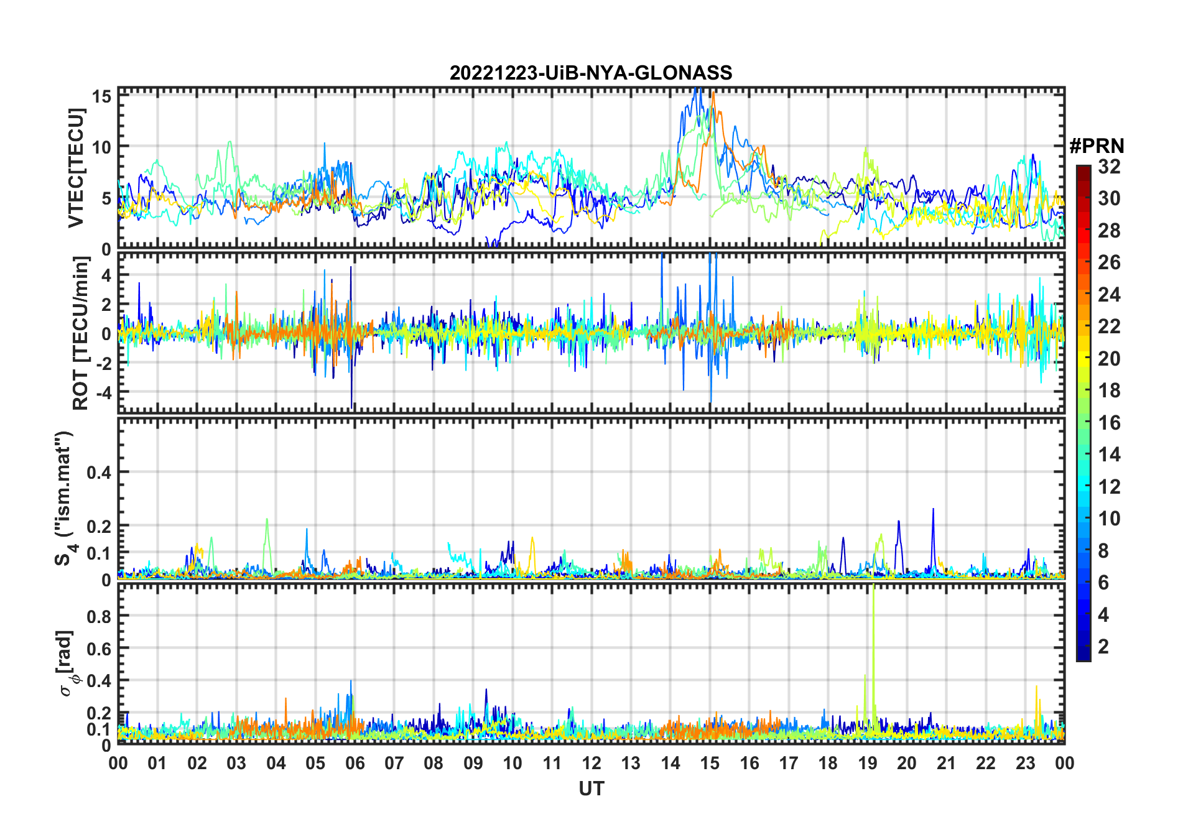Click ROT axis tick label -4
1183x827 pixels.
pyautogui.click(x=103, y=393)
